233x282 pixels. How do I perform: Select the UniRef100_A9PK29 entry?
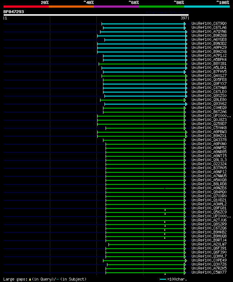click(x=209, y=48)
